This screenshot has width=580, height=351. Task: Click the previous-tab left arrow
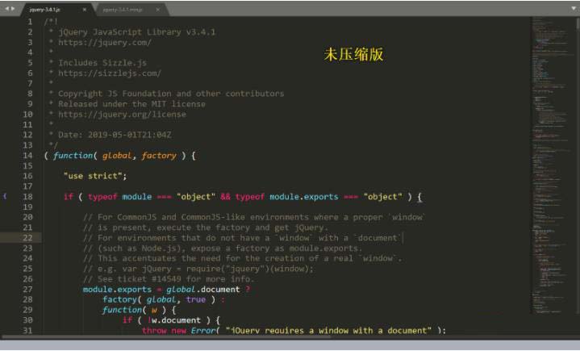pos(6,9)
